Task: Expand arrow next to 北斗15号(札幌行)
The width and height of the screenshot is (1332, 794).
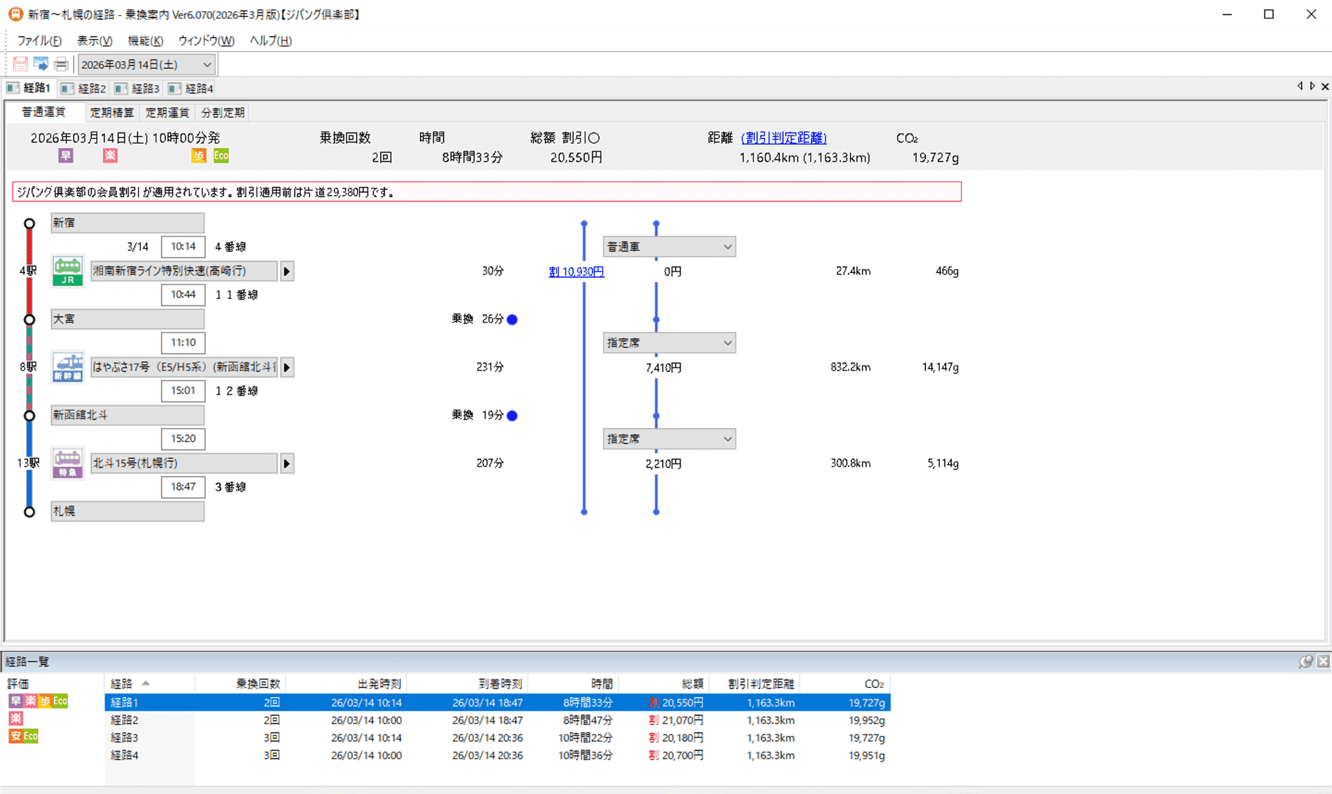Action: tap(287, 464)
